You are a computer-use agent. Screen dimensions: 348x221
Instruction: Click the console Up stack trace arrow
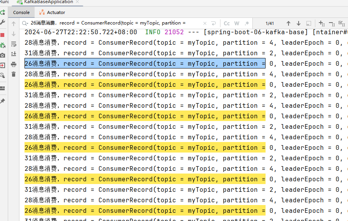pyautogui.click(x=14, y=24)
